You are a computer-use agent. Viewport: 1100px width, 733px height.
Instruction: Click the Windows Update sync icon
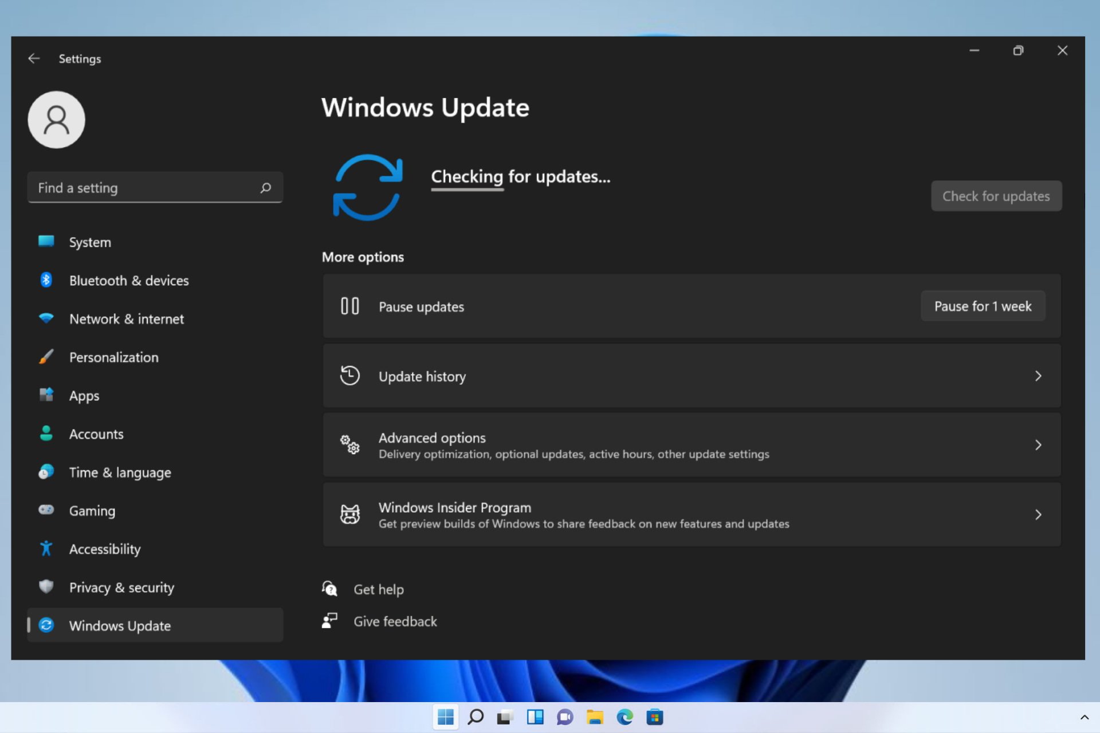(367, 187)
